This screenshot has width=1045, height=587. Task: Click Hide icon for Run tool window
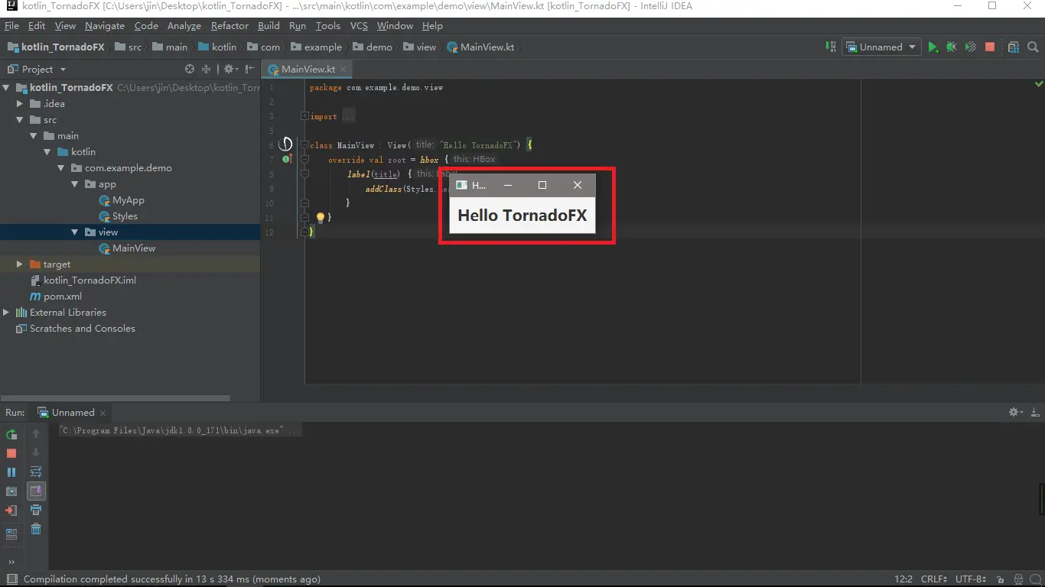click(x=1035, y=412)
